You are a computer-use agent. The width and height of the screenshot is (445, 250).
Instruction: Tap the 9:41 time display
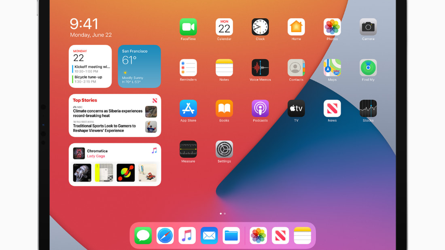pos(84,24)
